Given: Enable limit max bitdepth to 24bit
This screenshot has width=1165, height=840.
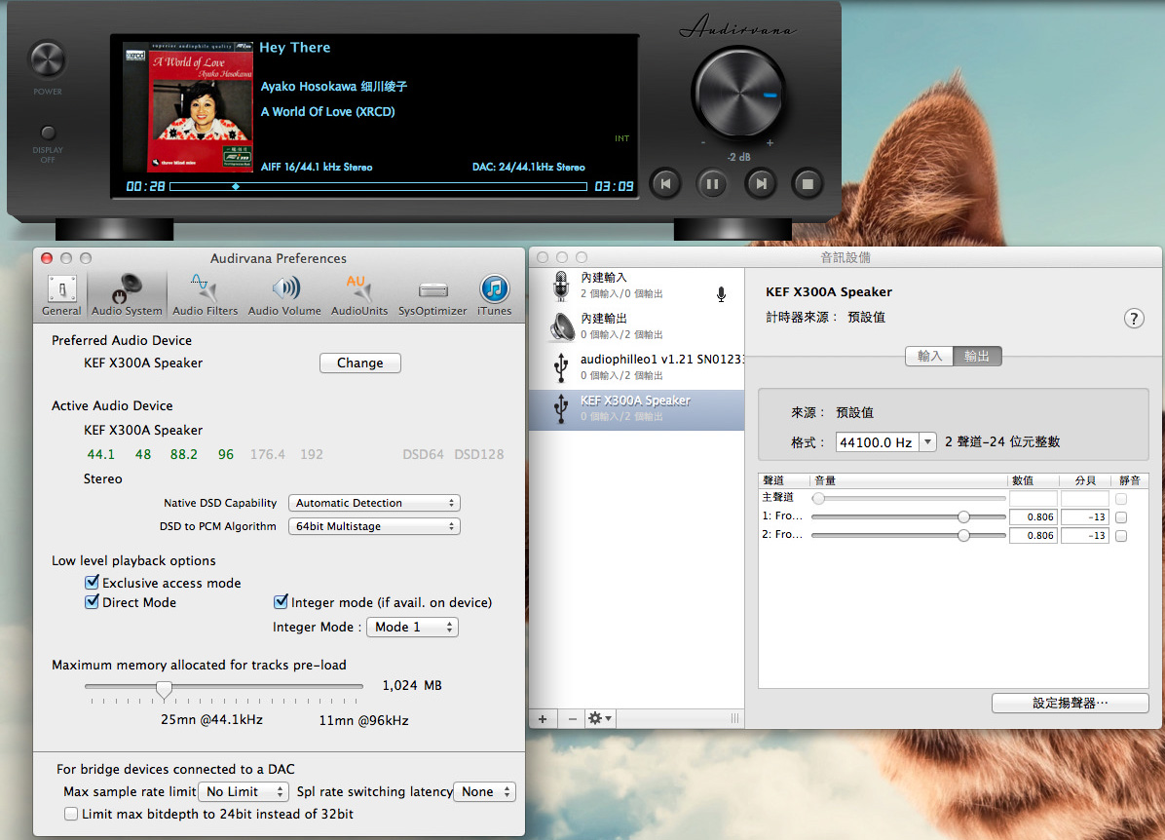Looking at the screenshot, I should [x=70, y=814].
